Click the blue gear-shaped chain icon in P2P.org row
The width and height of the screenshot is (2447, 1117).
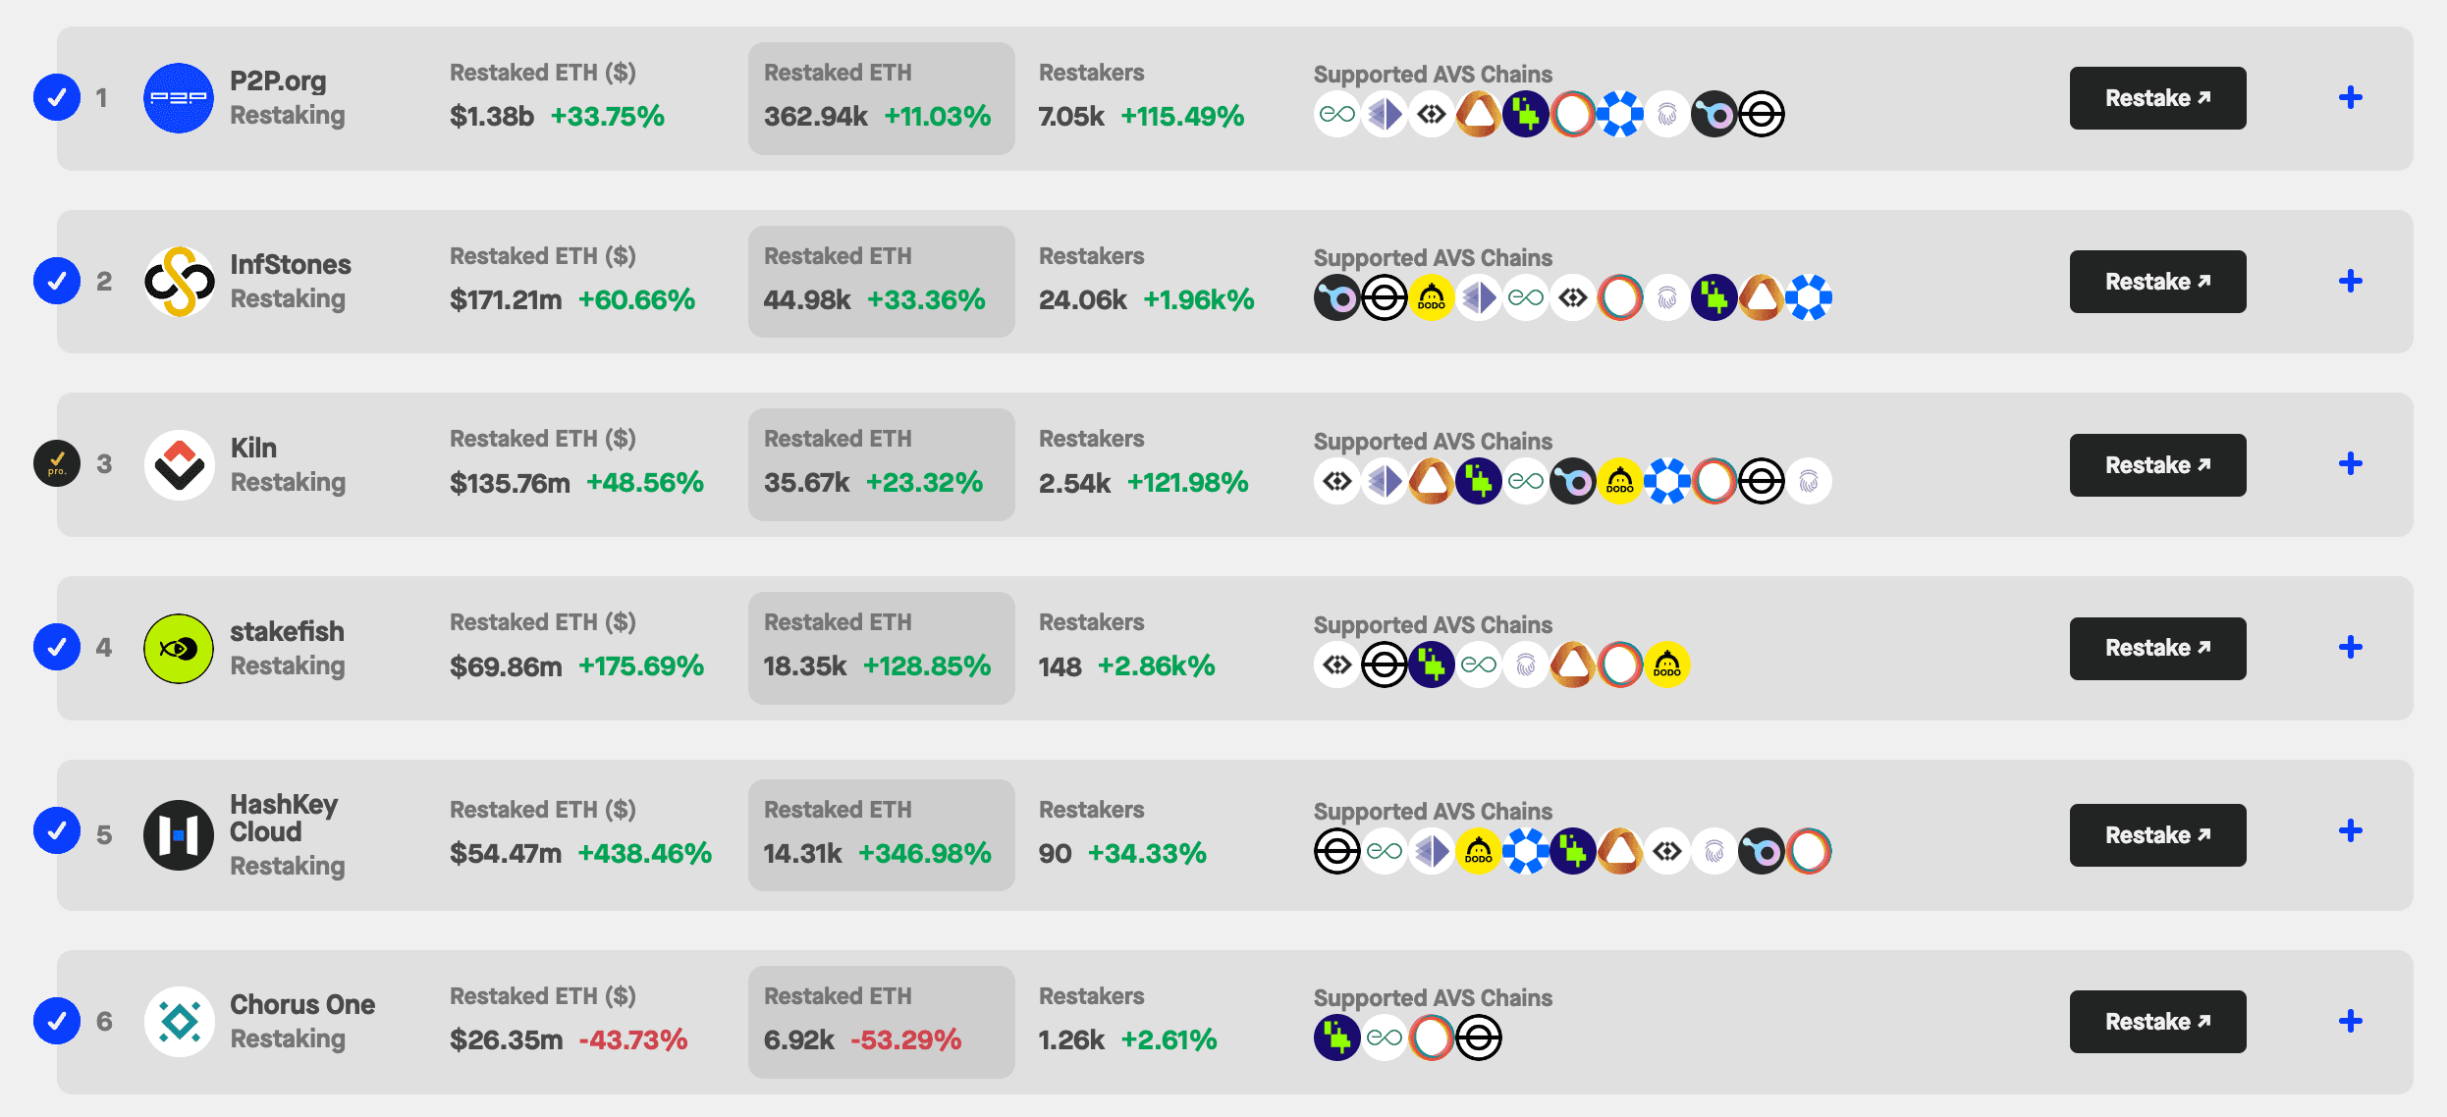pyautogui.click(x=1619, y=115)
